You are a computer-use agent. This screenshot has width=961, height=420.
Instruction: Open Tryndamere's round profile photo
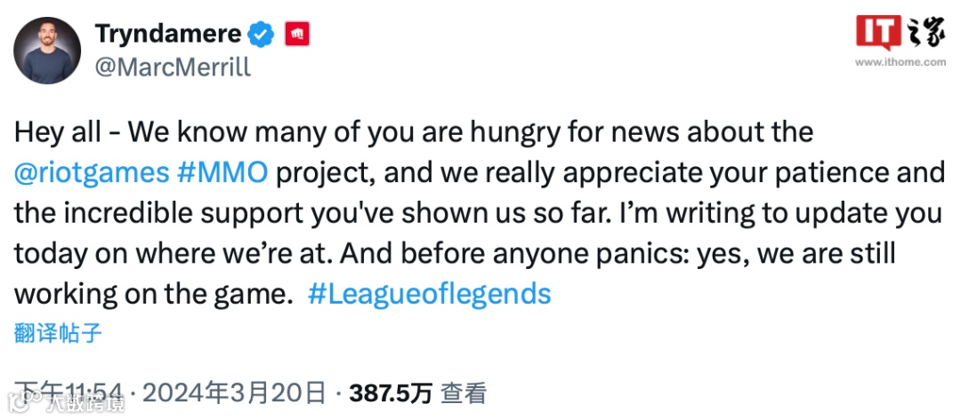pyautogui.click(x=47, y=51)
